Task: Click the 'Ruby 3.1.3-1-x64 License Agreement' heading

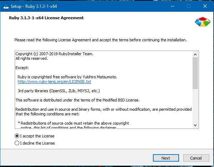Action: (x=46, y=18)
